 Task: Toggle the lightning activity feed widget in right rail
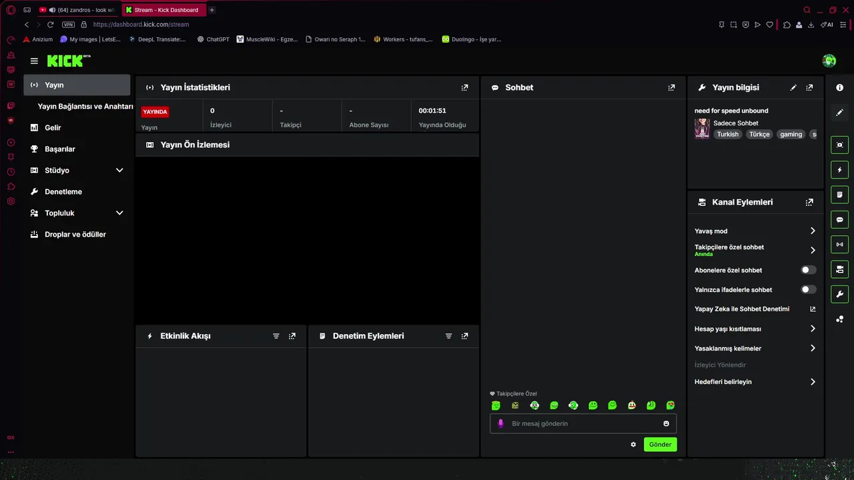point(840,170)
